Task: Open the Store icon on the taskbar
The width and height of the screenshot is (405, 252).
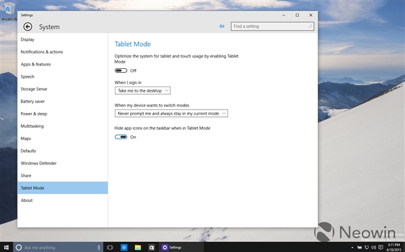Action: click(152, 247)
